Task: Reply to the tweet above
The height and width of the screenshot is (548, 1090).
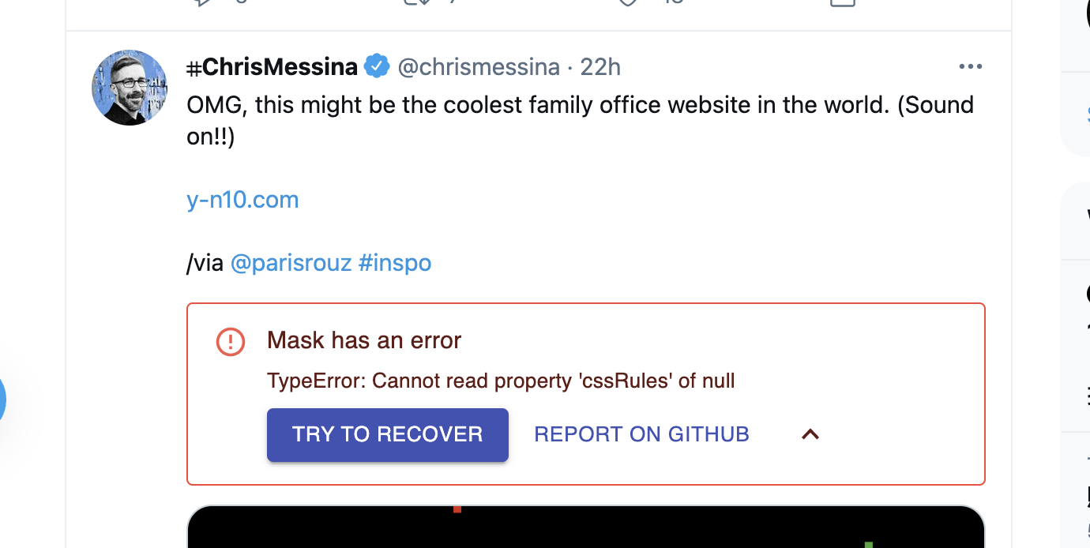Action: click(204, 2)
